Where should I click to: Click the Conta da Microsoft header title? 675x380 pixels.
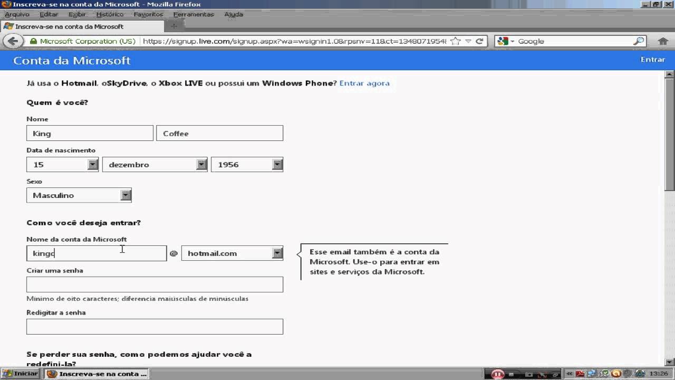pyautogui.click(x=72, y=61)
